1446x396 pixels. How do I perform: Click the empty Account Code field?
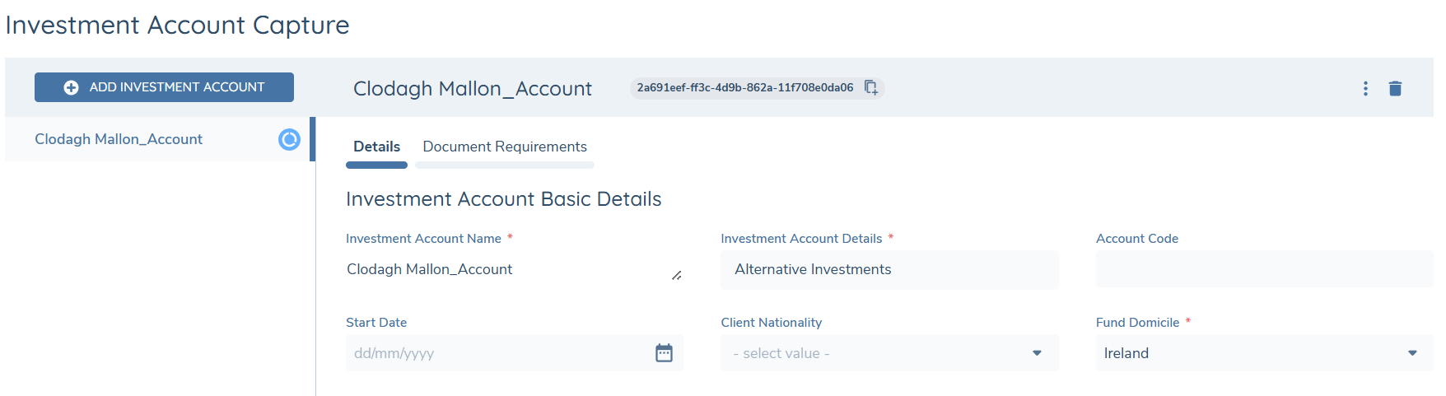1264,269
